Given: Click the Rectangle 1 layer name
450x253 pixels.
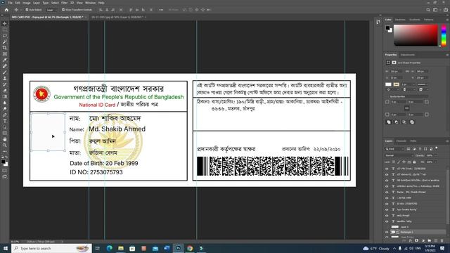Looking at the screenshot, I should point(406,232).
